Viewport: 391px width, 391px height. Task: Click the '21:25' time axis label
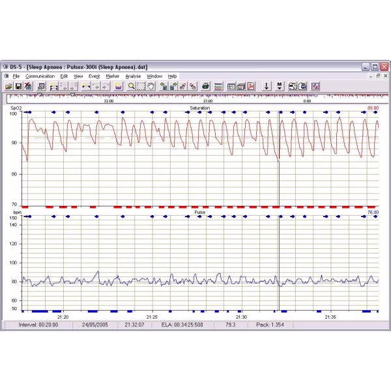152,317
